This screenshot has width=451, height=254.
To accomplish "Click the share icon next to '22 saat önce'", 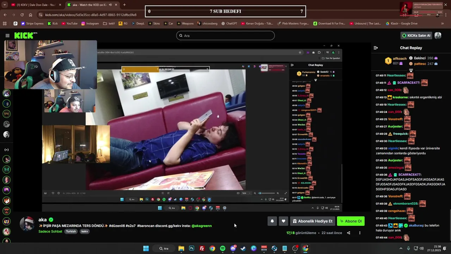I will click(x=348, y=233).
